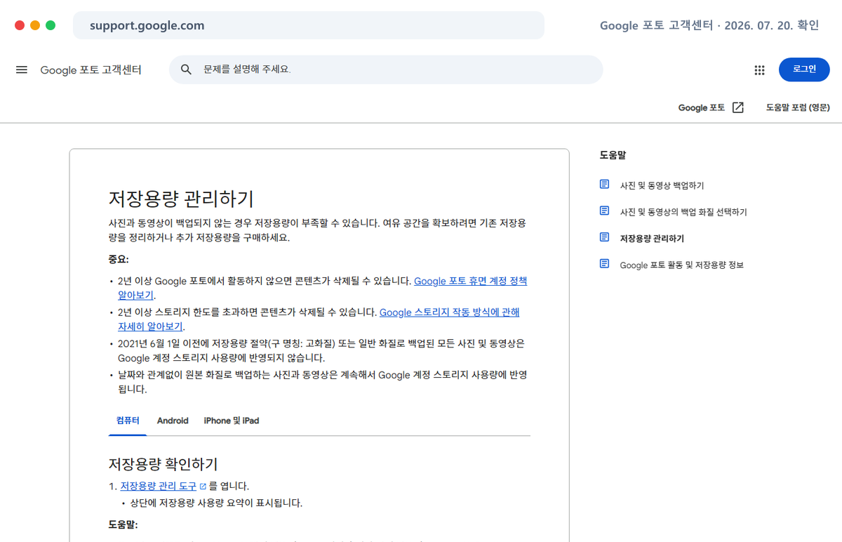This screenshot has width=842, height=542.
Task: Open sidebar link 사진 및 동영상 백업하기
Action: (662, 185)
